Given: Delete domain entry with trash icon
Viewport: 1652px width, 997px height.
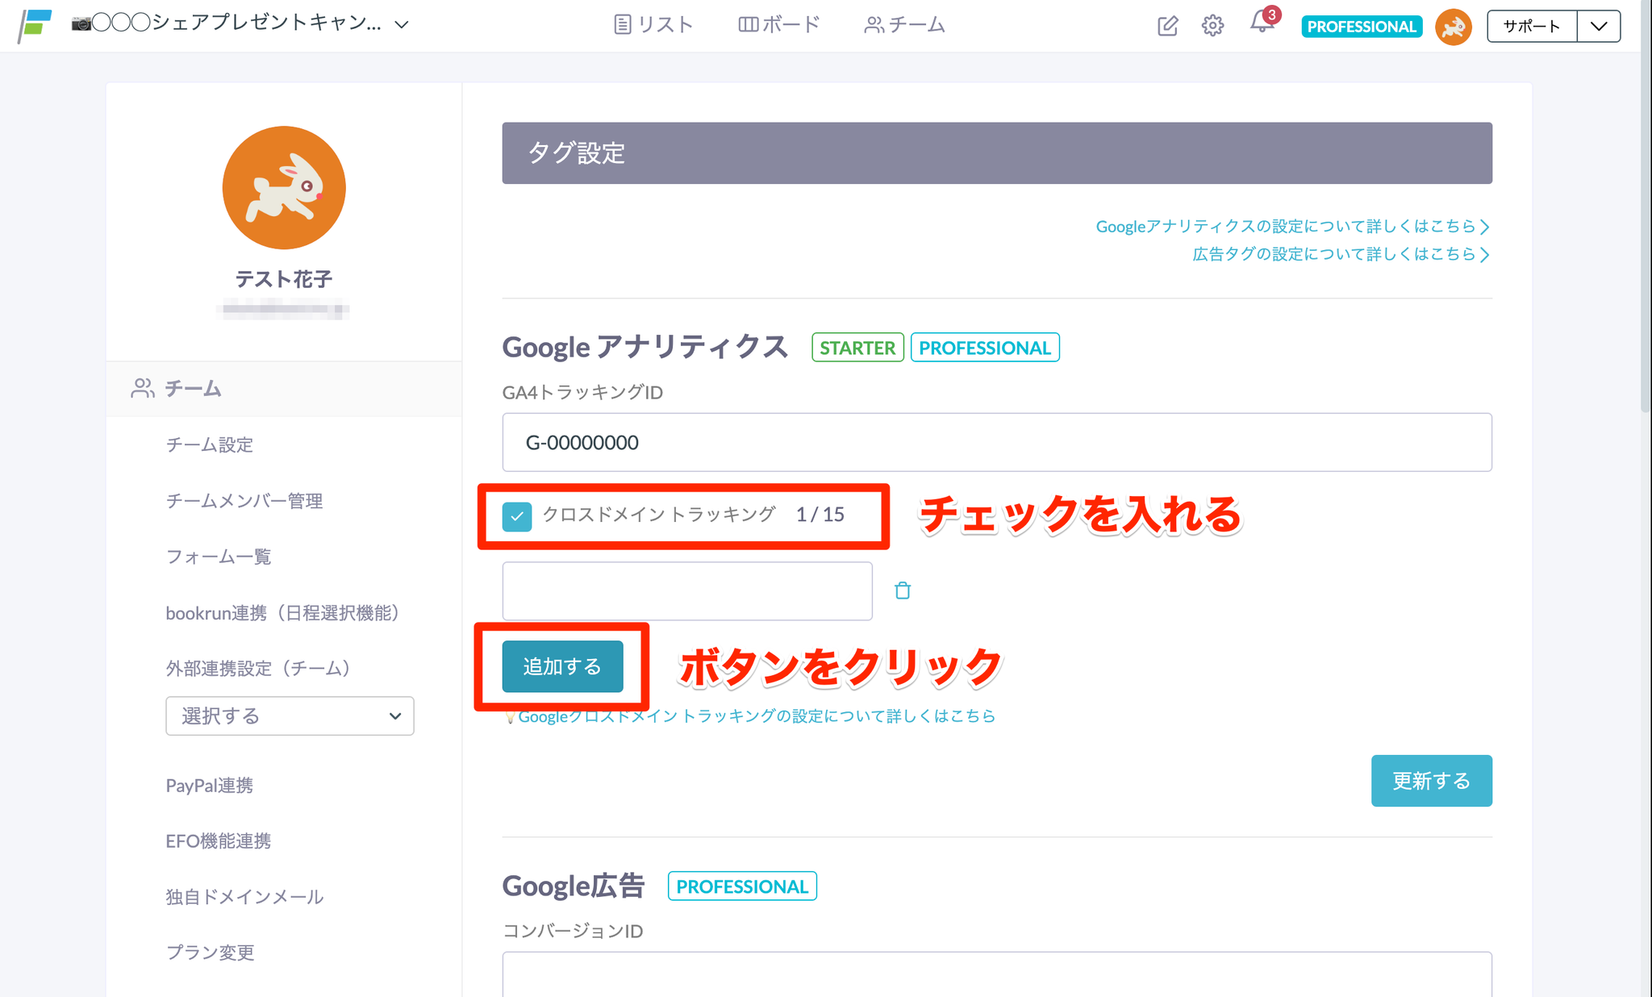Looking at the screenshot, I should [902, 590].
